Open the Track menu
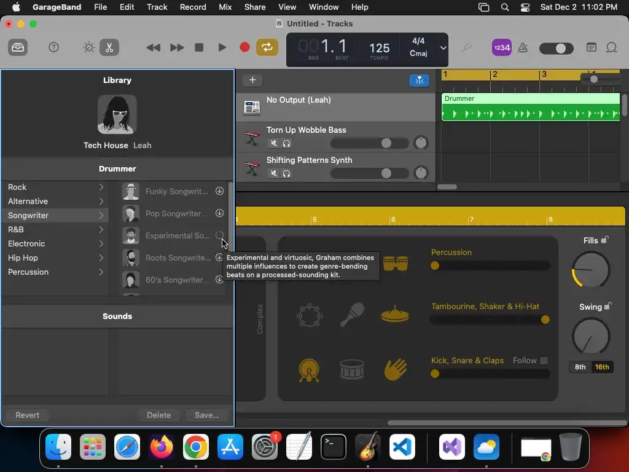629x472 pixels. [157, 7]
